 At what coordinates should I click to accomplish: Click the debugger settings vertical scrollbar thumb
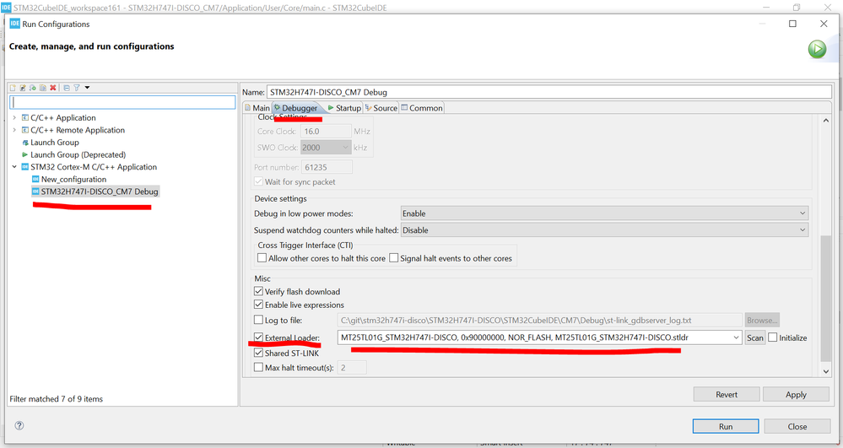(x=826, y=299)
